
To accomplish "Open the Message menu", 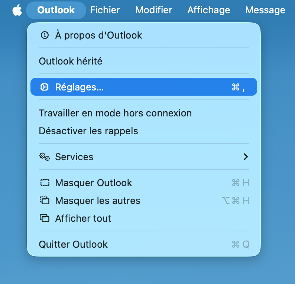I will tap(265, 10).
